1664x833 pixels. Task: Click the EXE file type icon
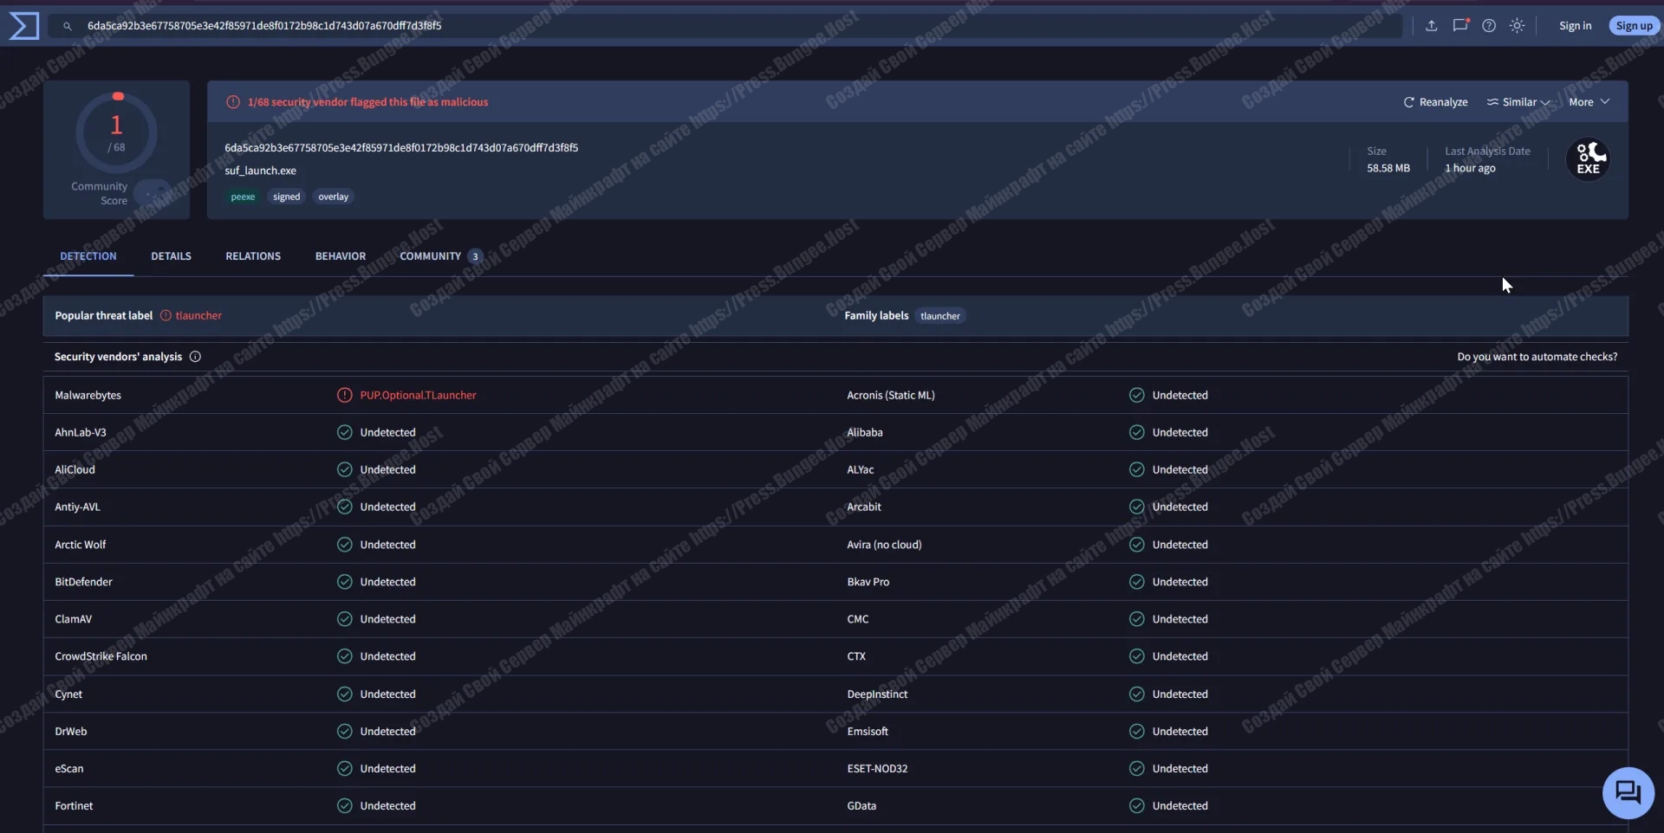(x=1588, y=159)
